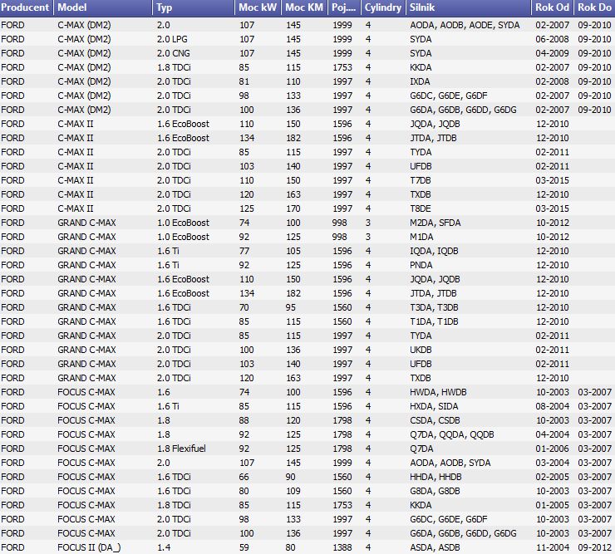Select C-MAX (DM2) row with engine G6DC, G6DE, G6DF
Image resolution: width=615 pixels, height=554 pixels.
coord(307,96)
